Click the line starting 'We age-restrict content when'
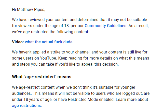 tap(74, 87)
